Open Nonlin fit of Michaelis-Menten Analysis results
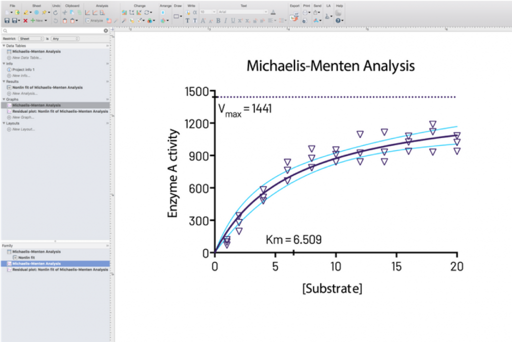 pyautogui.click(x=47, y=87)
